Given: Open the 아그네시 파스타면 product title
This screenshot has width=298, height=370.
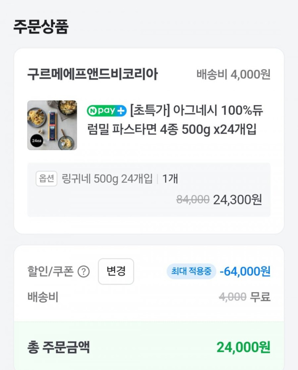Looking at the screenshot, I should pyautogui.click(x=175, y=120).
